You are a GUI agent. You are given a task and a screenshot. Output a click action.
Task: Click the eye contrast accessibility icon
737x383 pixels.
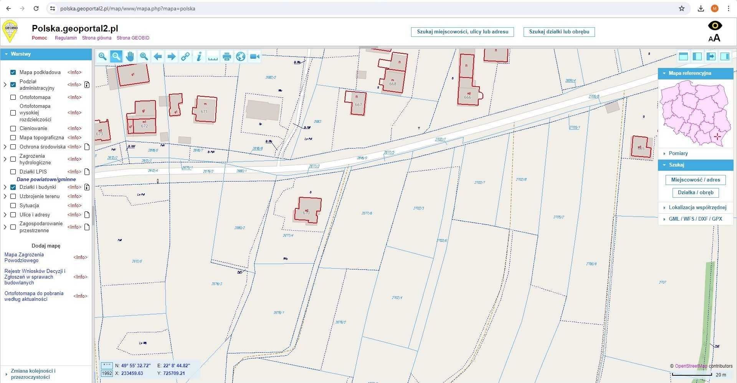pos(715,26)
